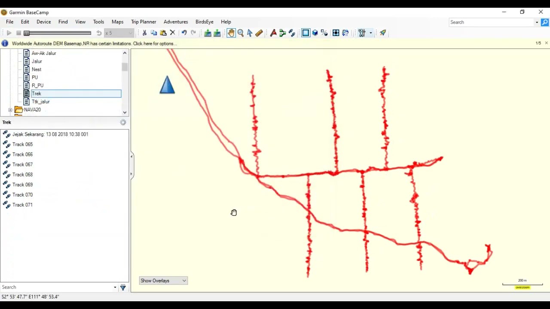The width and height of the screenshot is (550, 309).
Task: Open the Find menu
Action: tap(63, 22)
